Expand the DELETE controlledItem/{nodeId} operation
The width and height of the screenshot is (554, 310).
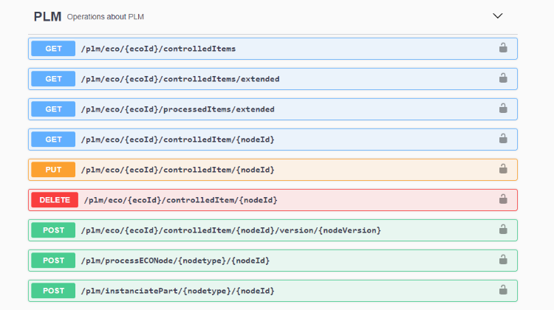click(273, 200)
